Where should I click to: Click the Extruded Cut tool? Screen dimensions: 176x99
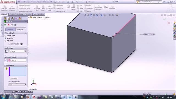(37, 8)
